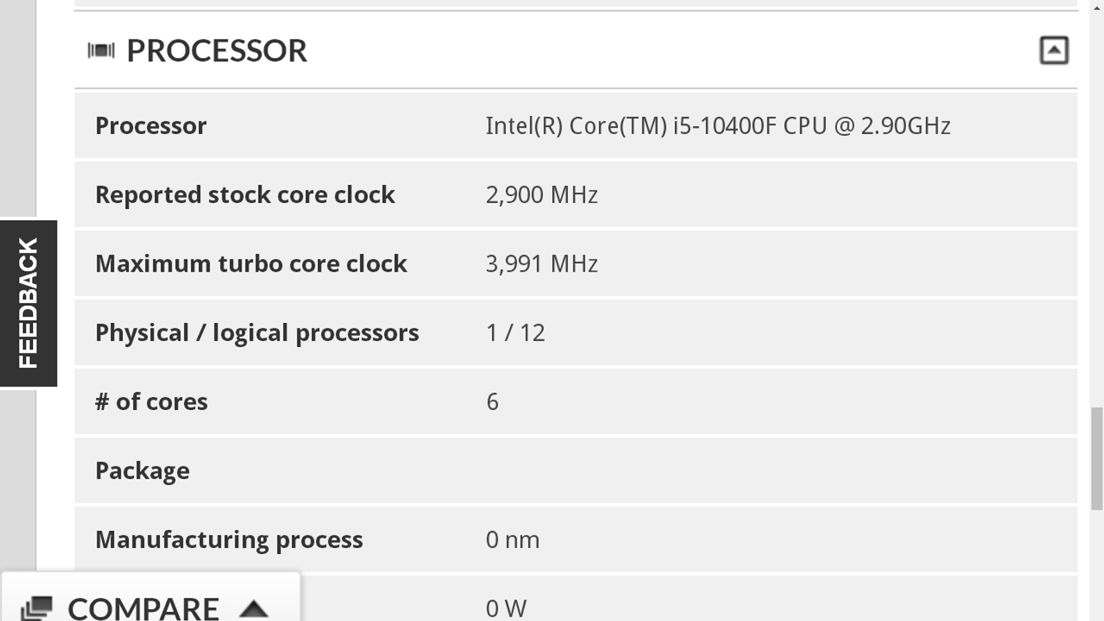Select the 0 nm manufacturing value

(513, 540)
